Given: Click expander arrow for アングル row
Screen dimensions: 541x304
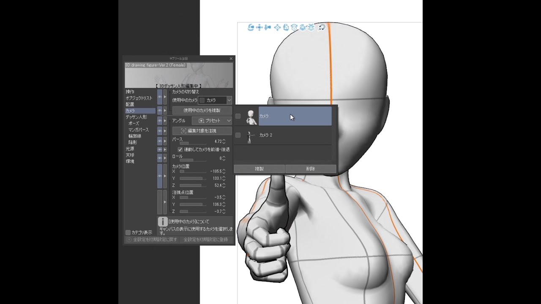Looking at the screenshot, I should (x=165, y=121).
